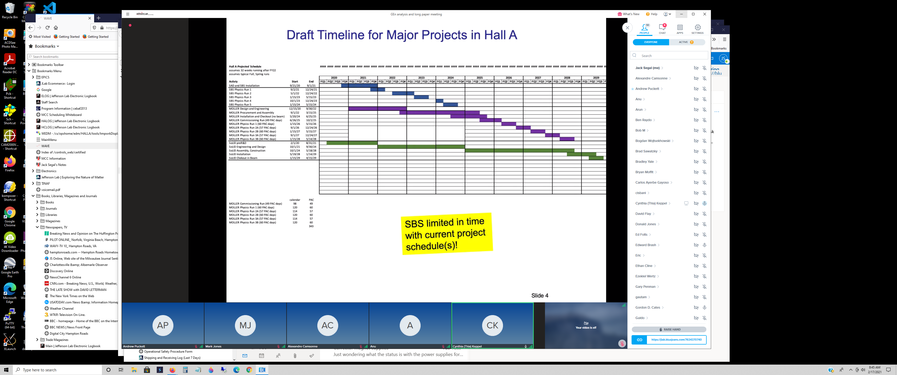This screenshot has height=375, width=897.
Task: Open File Explorer from the taskbar
Action: pos(134,370)
